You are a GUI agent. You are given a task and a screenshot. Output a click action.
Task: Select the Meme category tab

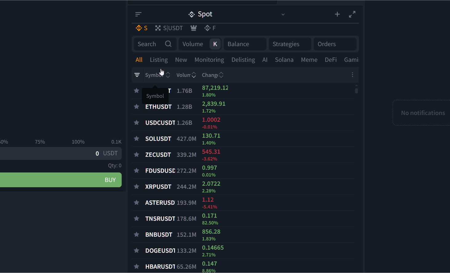click(309, 60)
